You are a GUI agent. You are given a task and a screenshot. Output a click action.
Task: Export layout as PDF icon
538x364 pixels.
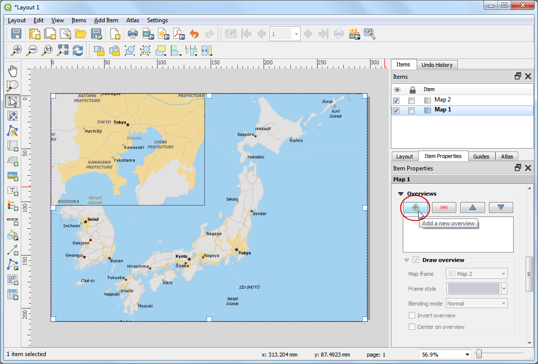point(178,34)
